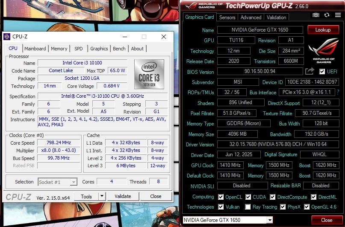Click the GPU-Z refresh icon
Viewport: 345px width, 227px height.
pyautogui.click(x=327, y=15)
